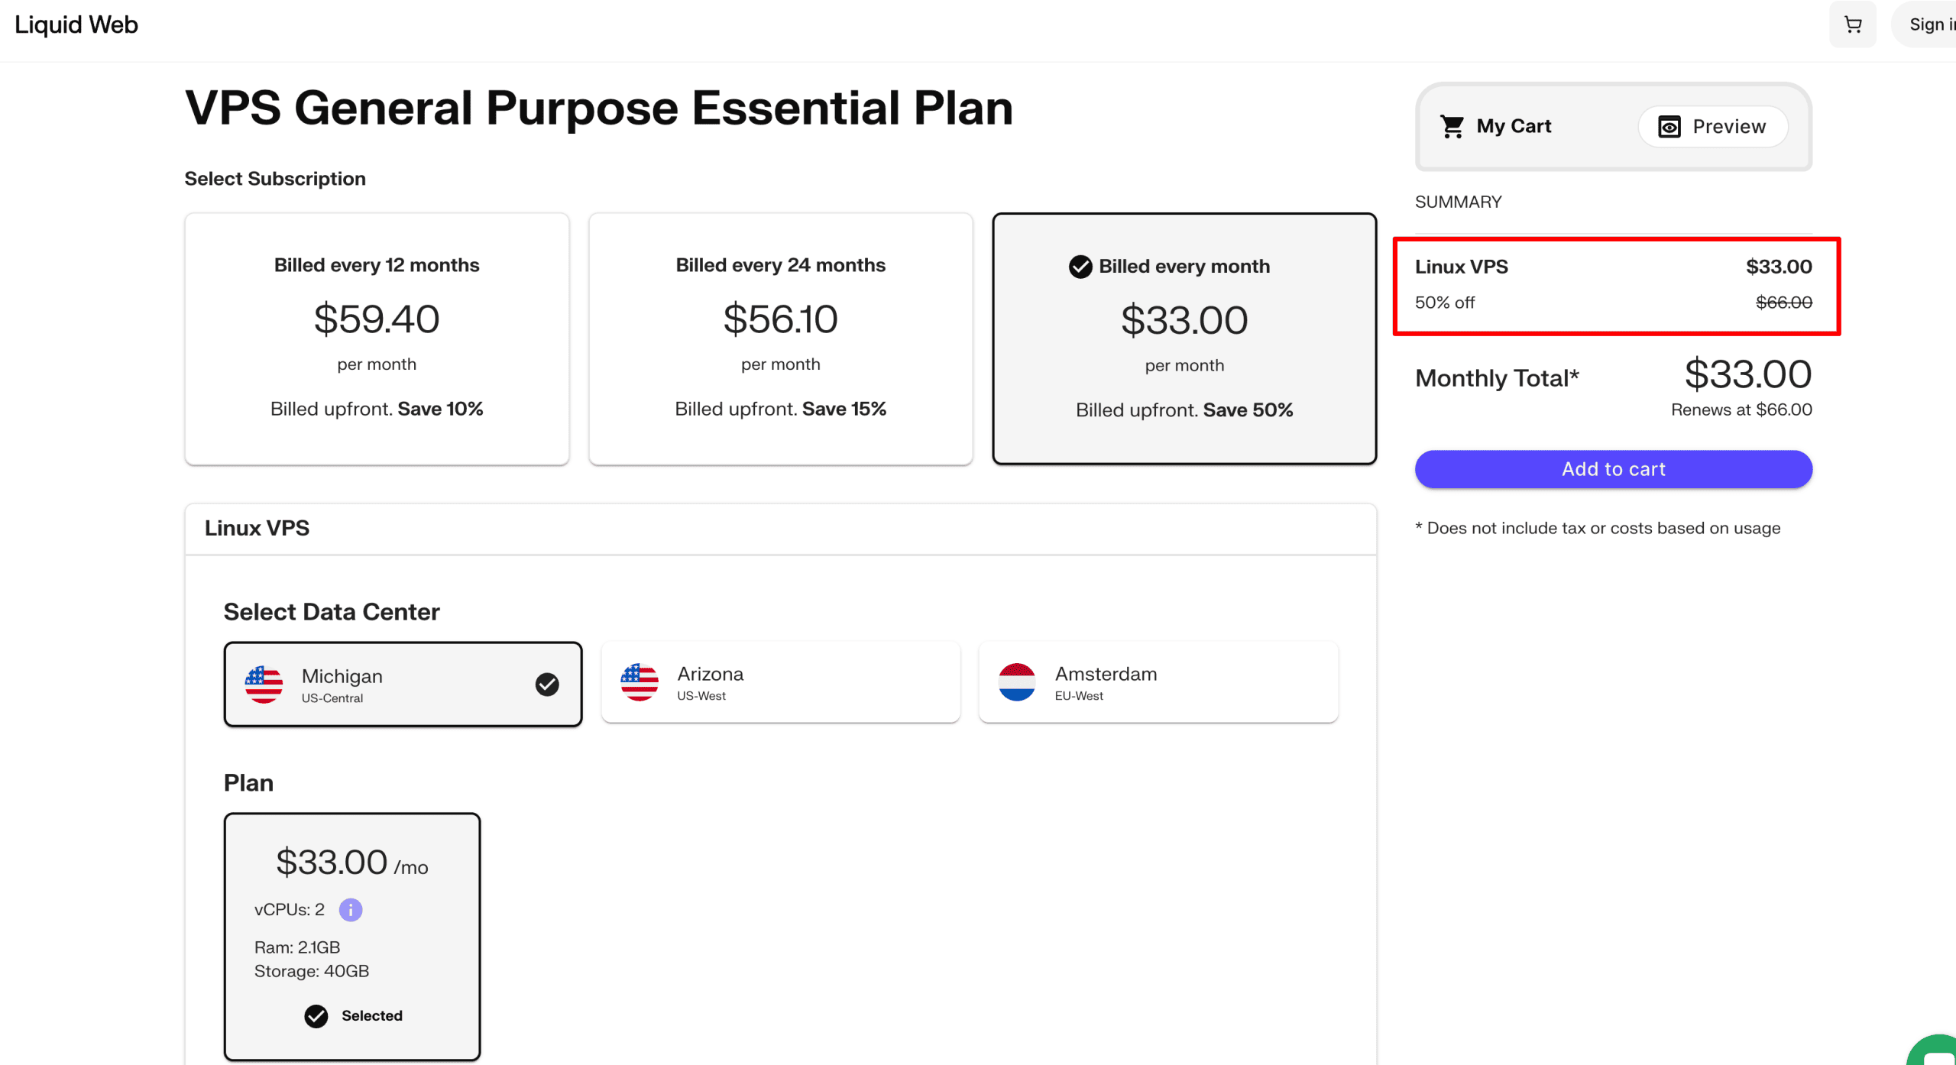
Task: Open the cart Preview
Action: (1713, 126)
